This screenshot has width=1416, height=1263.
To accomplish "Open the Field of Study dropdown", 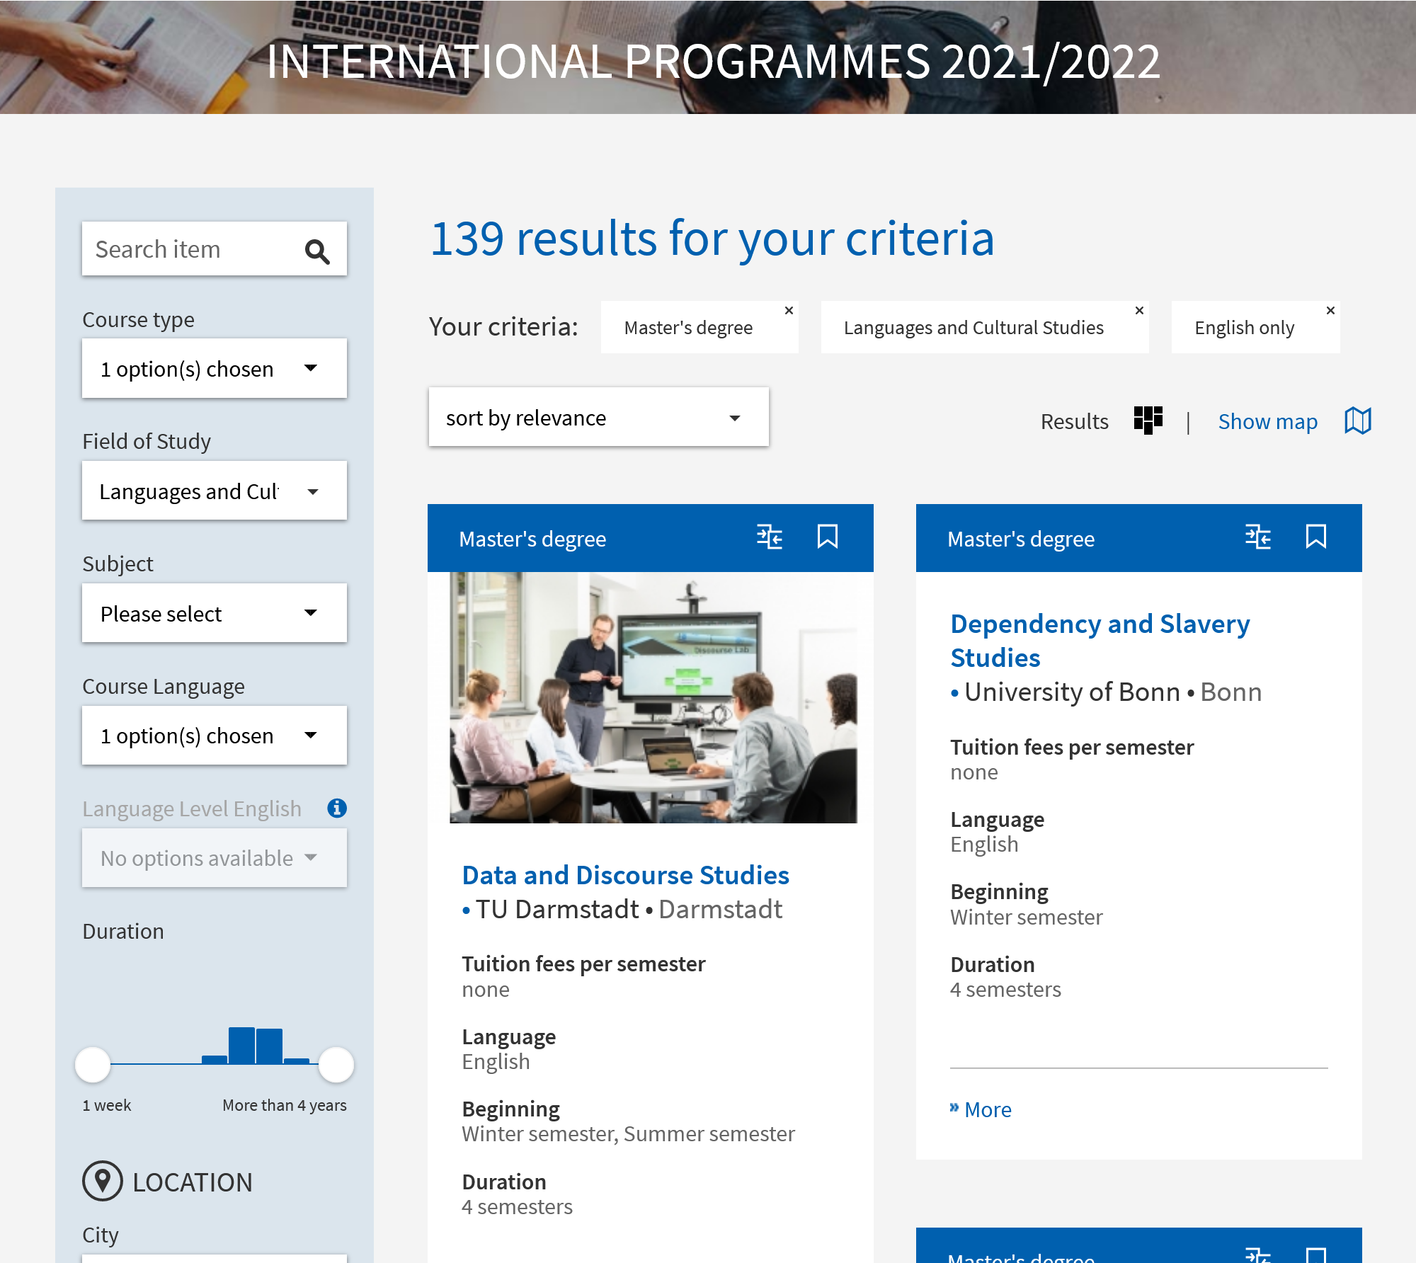I will 214,491.
